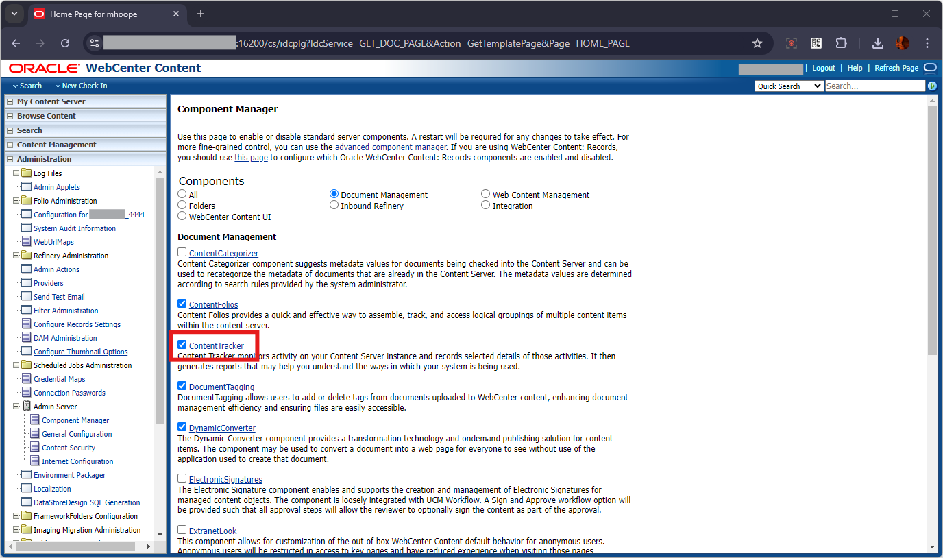
Task: Select the WebCenter Content UI radio button
Action: tap(182, 216)
